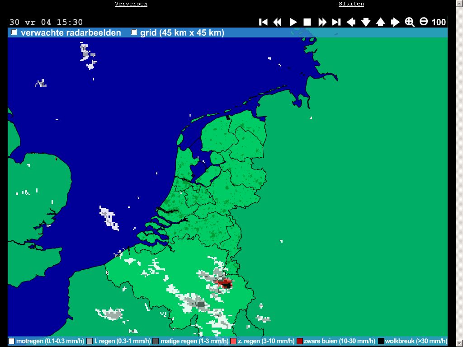Pan the map left with arrow icon
Screen dimensions: 463x347
(x=351, y=22)
